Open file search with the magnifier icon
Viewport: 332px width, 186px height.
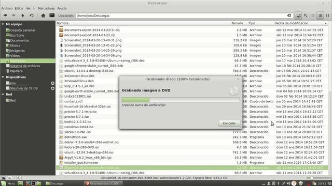click(306, 16)
